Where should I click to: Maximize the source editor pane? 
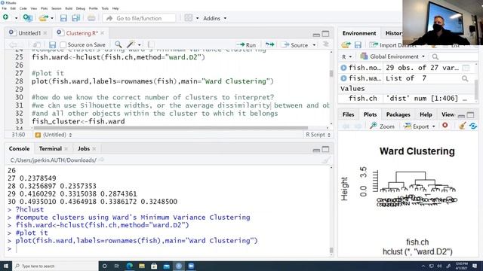325,34
